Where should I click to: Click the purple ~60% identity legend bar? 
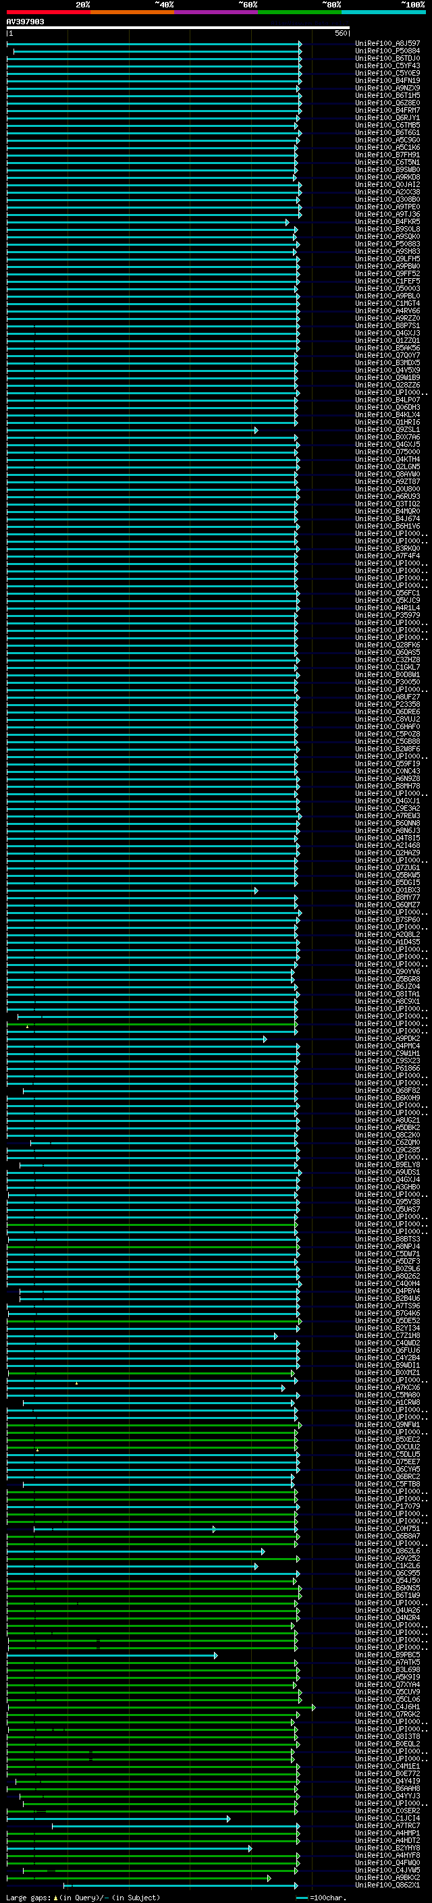tap(217, 12)
